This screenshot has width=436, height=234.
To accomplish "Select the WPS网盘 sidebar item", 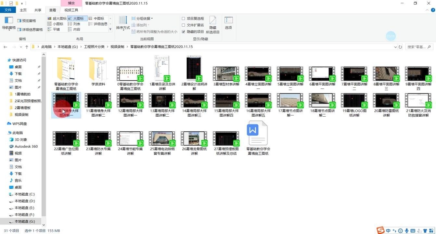I will tap(19, 123).
